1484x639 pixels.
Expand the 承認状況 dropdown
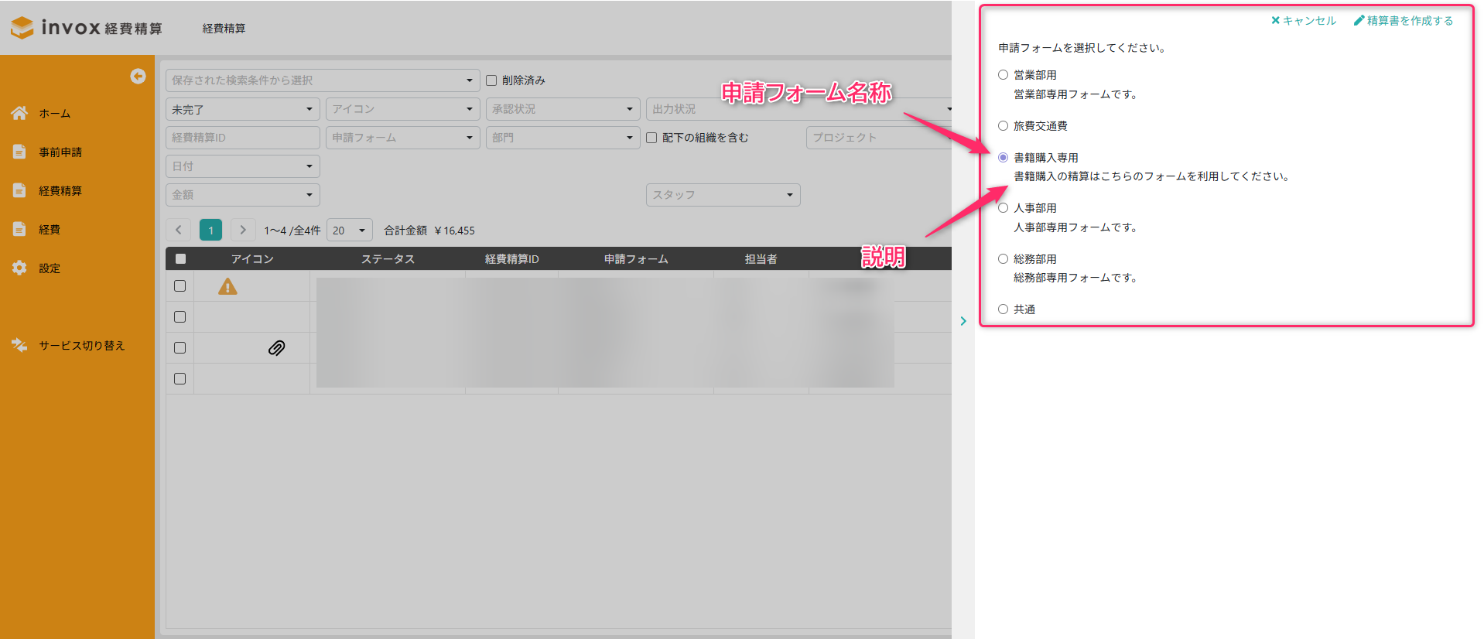(x=562, y=109)
